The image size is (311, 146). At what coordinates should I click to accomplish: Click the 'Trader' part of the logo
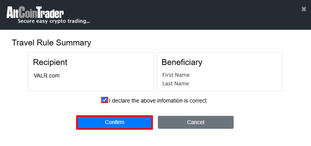50,12
